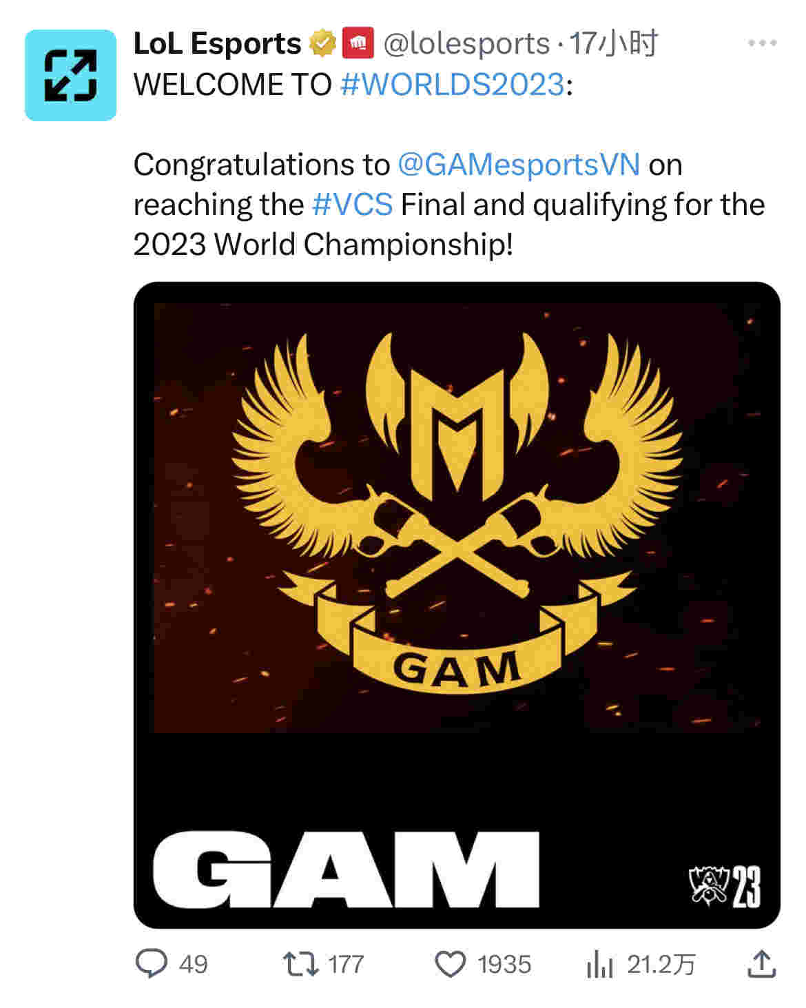Enlarge the GAM logo image
806x1008 pixels.
[x=456, y=605]
